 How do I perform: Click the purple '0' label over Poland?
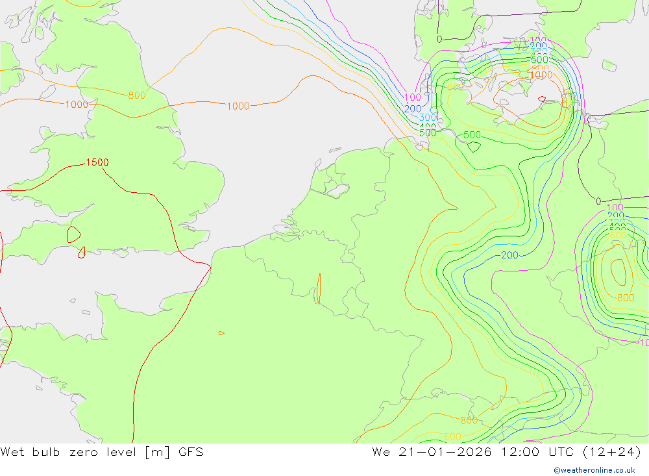tap(598, 201)
